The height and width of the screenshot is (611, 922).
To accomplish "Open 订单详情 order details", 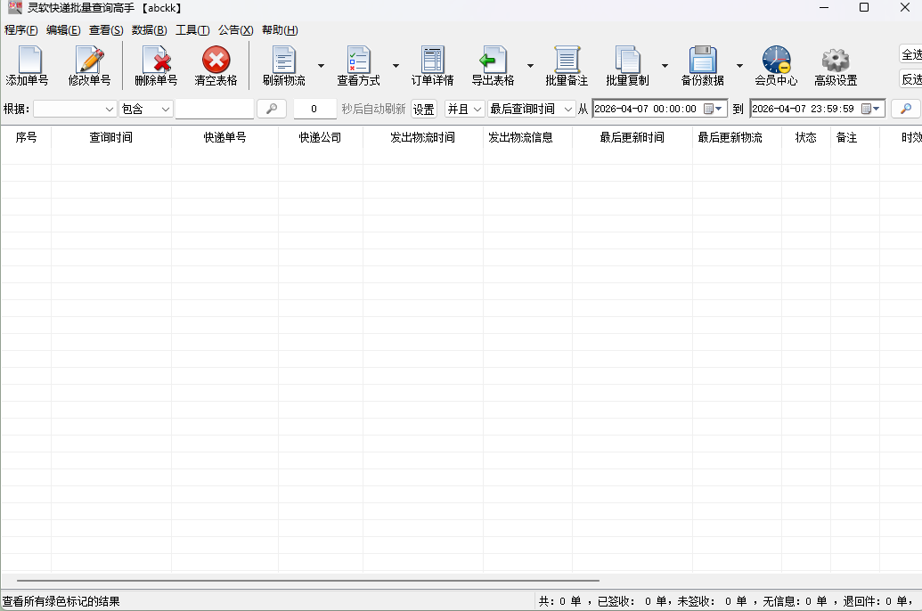I will coord(432,61).
